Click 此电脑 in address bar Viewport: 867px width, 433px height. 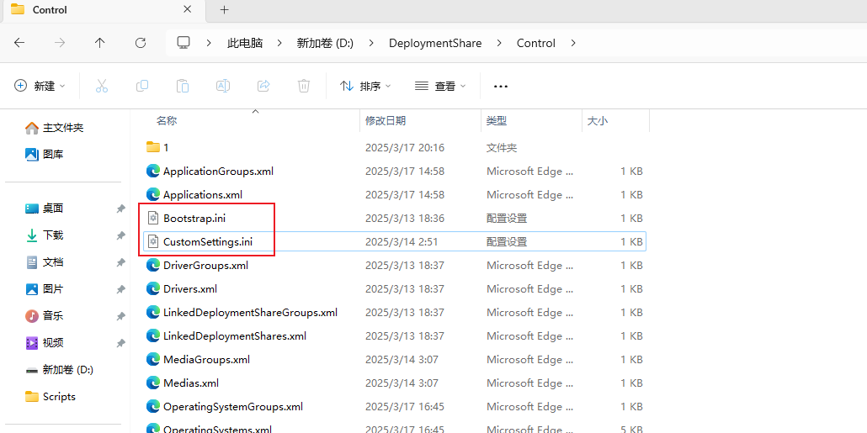pos(245,43)
